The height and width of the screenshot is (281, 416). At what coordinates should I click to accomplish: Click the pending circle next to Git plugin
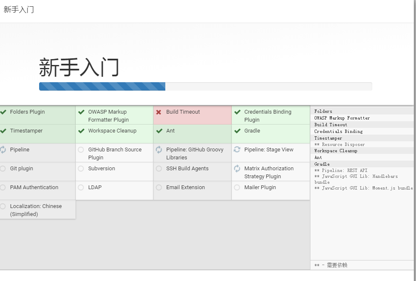pyautogui.click(x=3, y=169)
